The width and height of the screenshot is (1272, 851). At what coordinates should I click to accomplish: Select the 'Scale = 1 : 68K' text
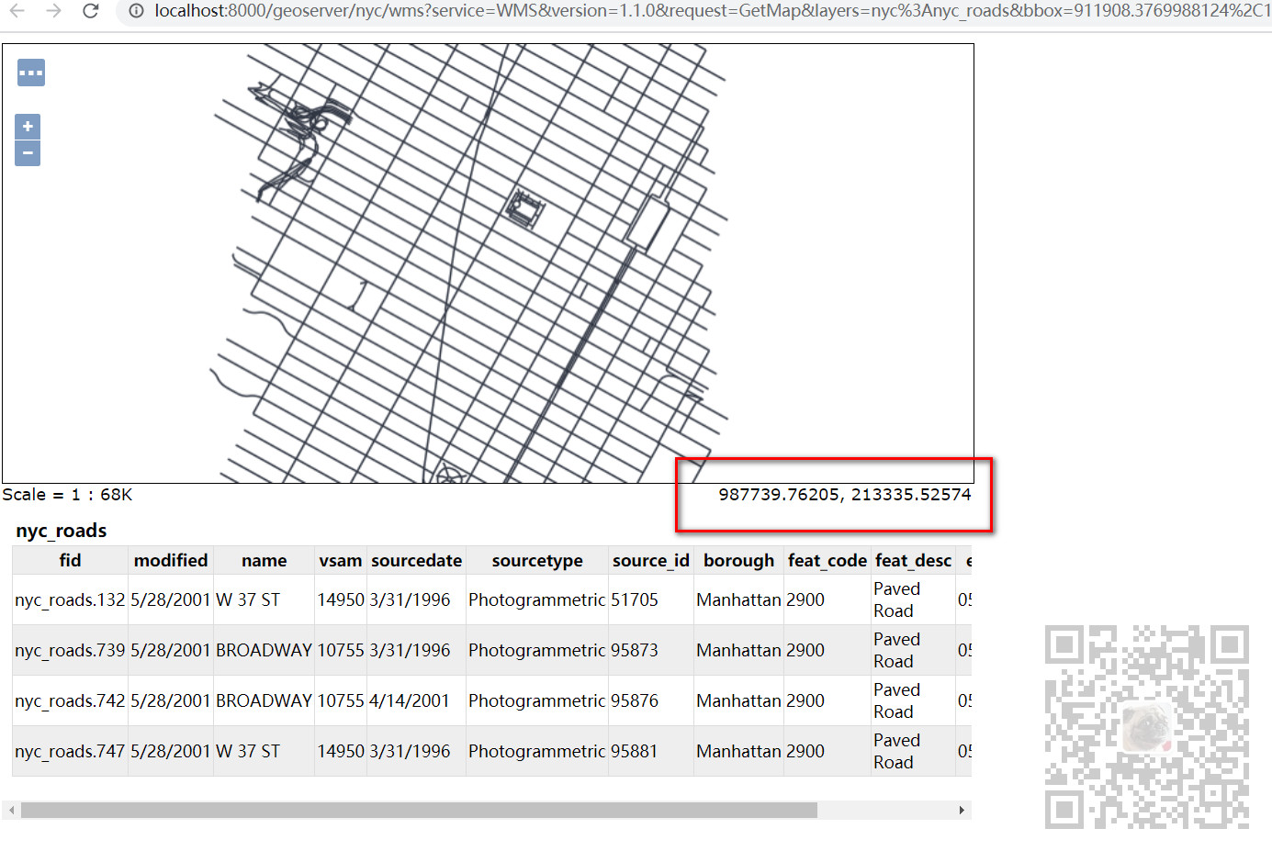(x=67, y=495)
